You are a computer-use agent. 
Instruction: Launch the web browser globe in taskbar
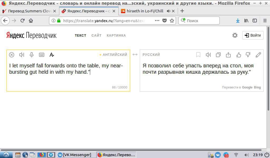click(25, 155)
